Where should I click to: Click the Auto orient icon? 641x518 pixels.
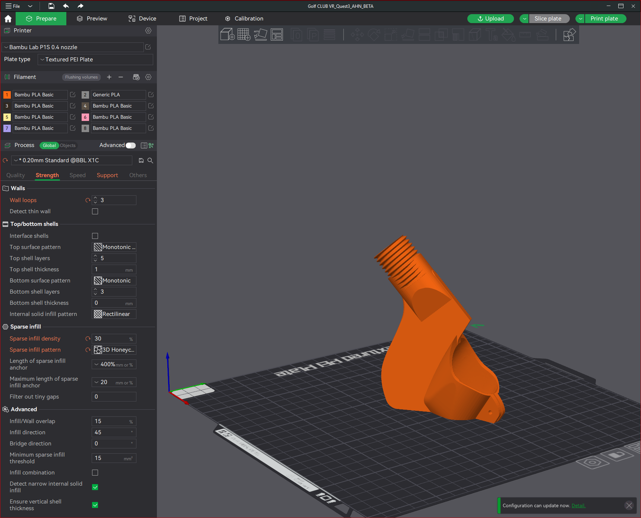pos(260,35)
